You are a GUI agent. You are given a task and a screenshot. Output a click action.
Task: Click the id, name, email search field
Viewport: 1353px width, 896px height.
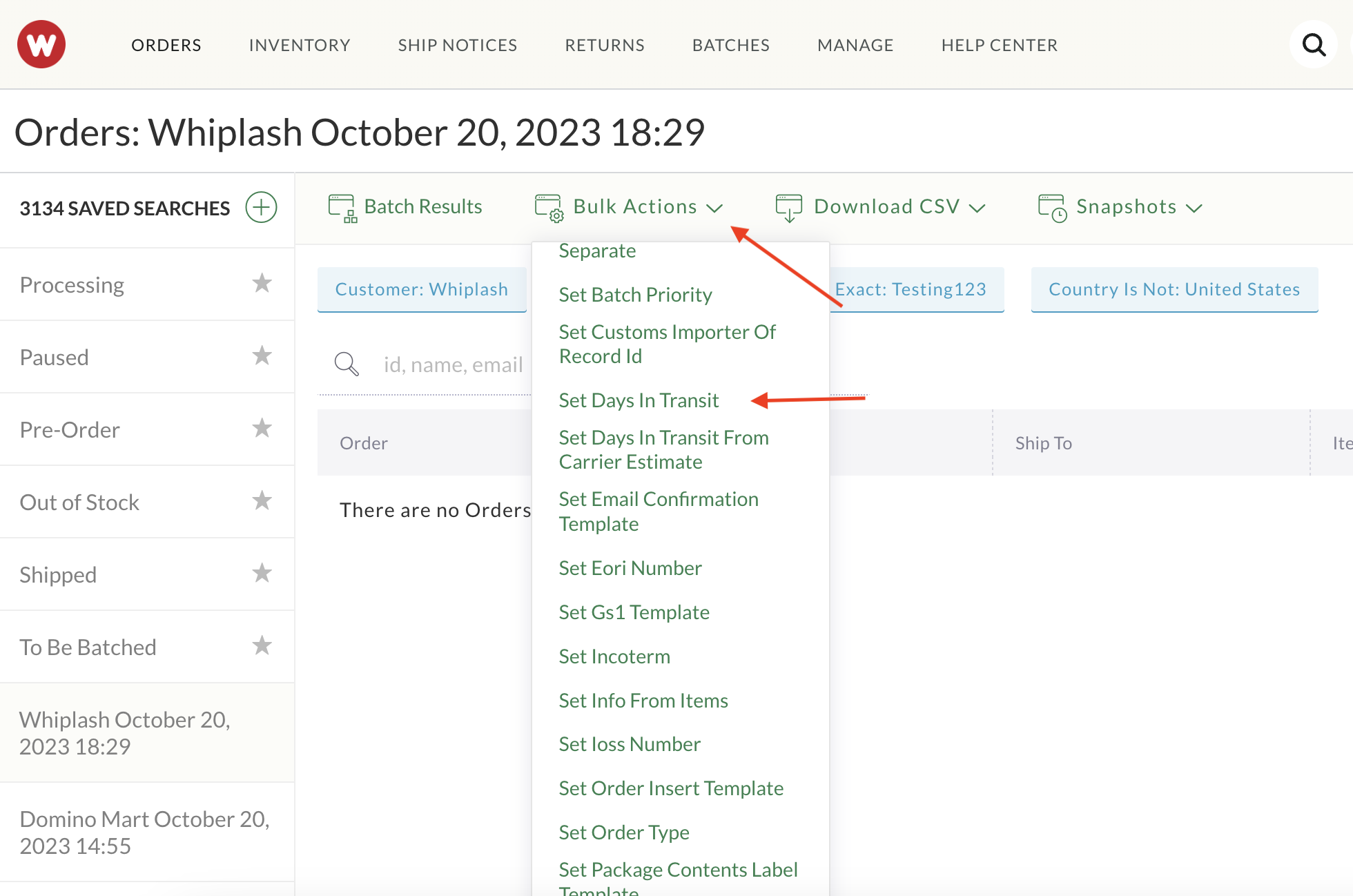click(454, 364)
